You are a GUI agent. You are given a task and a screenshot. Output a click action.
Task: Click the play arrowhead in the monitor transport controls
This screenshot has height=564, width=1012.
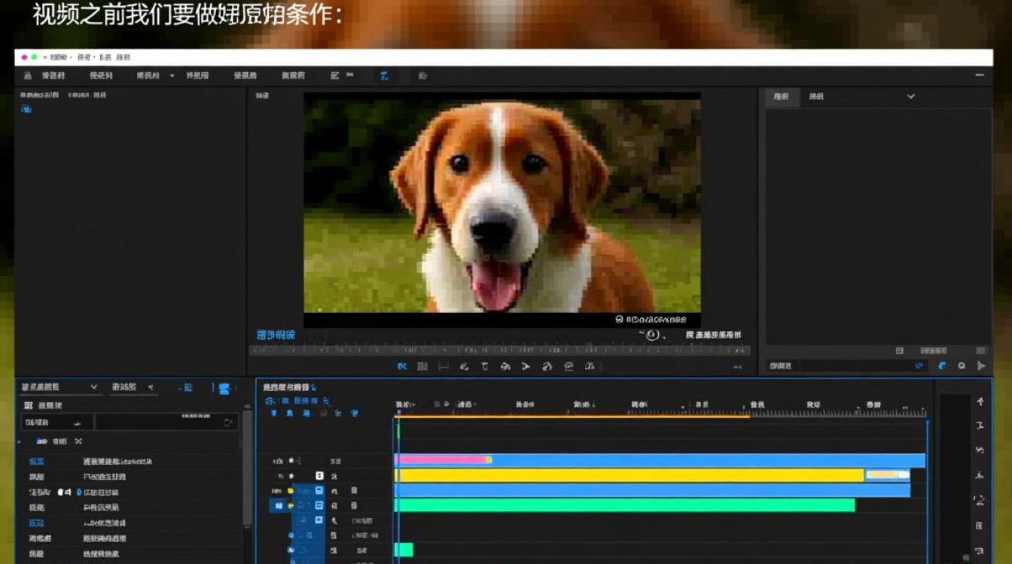click(526, 366)
